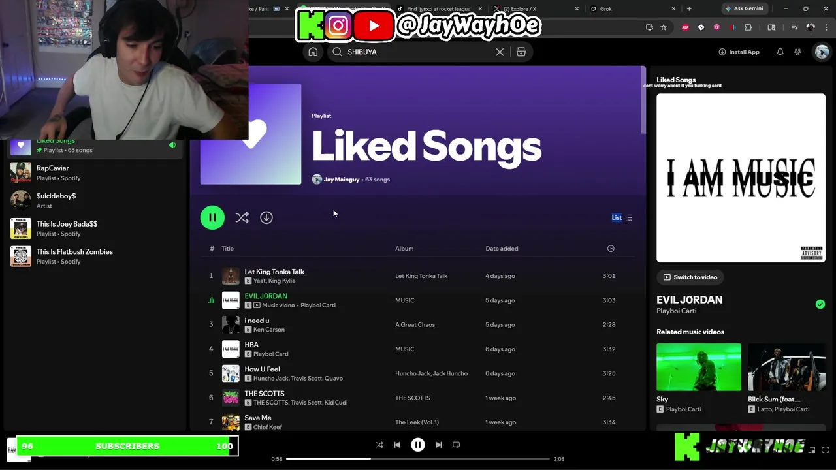Open the ABP extension icon

(685, 27)
